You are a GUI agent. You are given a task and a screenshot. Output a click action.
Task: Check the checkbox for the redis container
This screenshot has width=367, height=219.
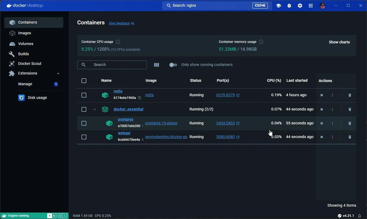point(84,95)
